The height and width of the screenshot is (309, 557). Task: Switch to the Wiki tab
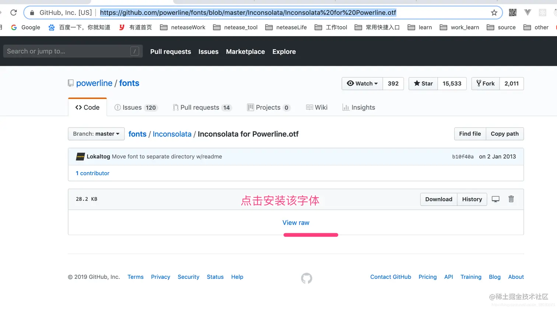(x=317, y=107)
